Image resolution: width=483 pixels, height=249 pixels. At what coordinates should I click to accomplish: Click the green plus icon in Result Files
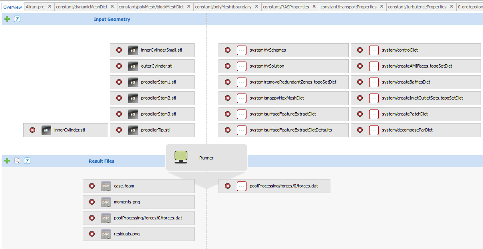coord(7,161)
